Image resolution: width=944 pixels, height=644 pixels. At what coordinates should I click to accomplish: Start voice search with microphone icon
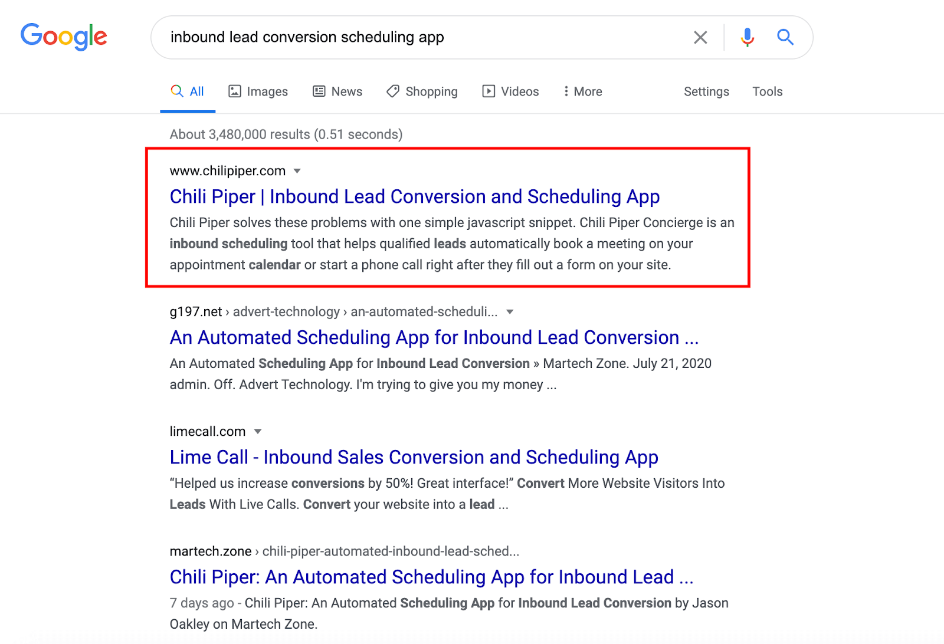pos(747,38)
